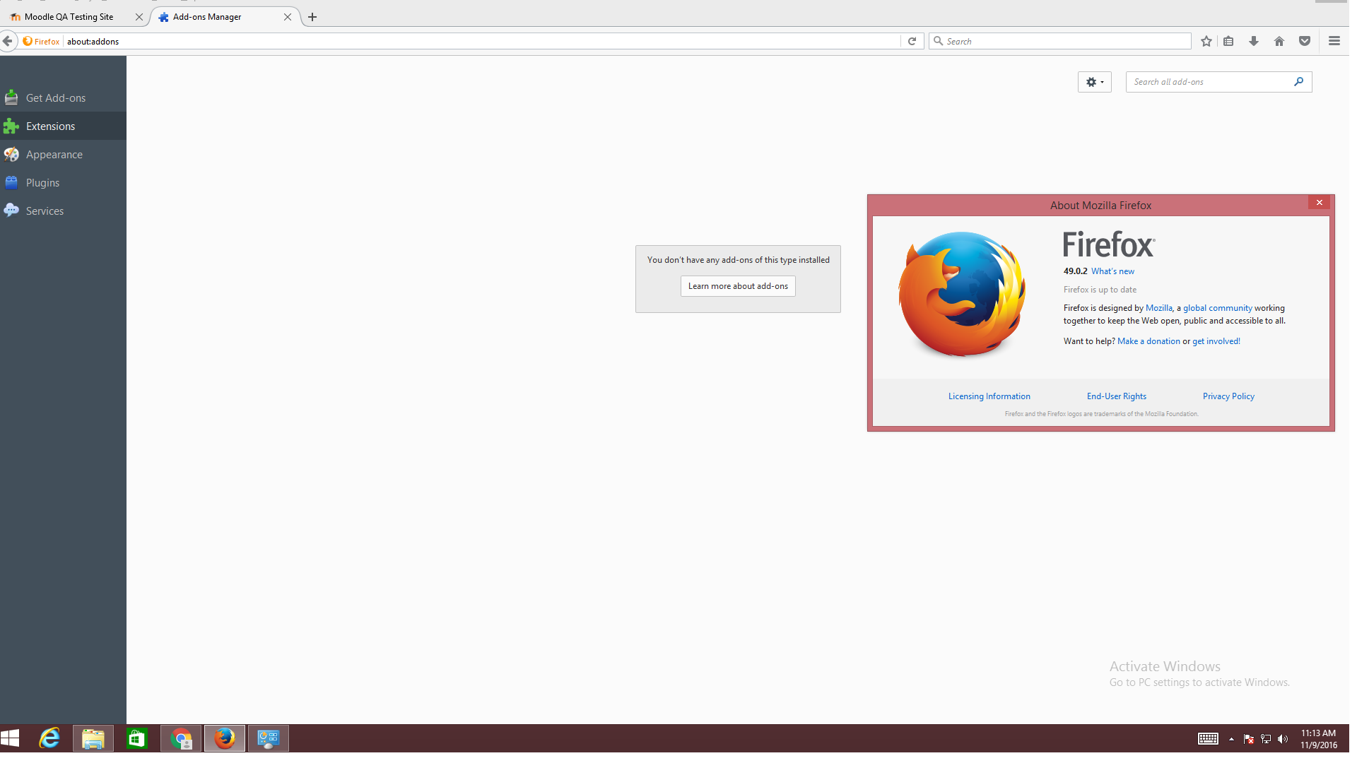Open the Windows Start button

tap(10, 738)
